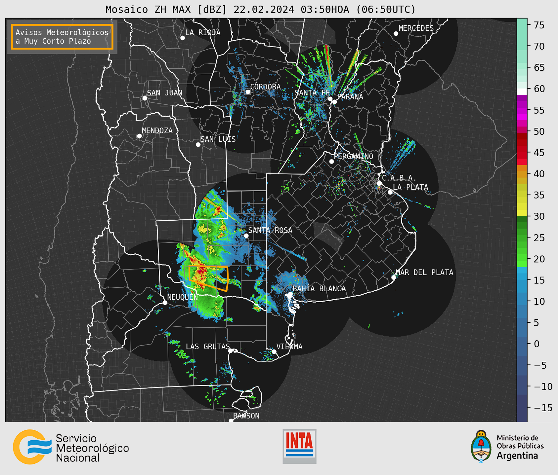
Task: Click the white dot marking Santa Fe
Action: point(330,99)
